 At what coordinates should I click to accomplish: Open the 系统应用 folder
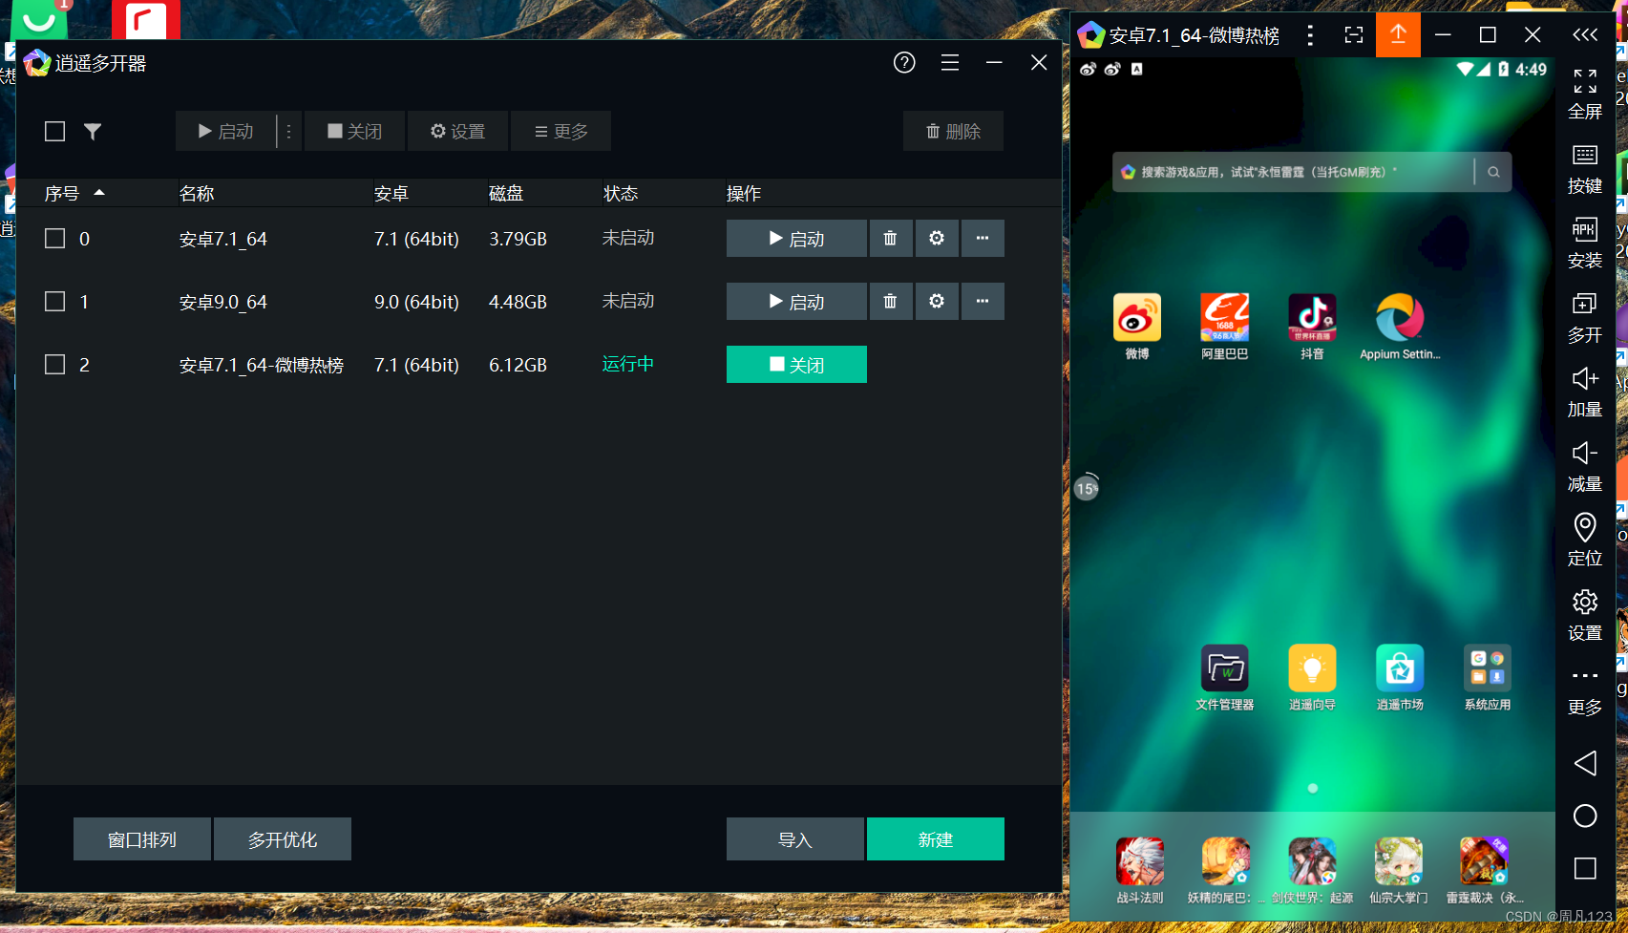point(1488,668)
